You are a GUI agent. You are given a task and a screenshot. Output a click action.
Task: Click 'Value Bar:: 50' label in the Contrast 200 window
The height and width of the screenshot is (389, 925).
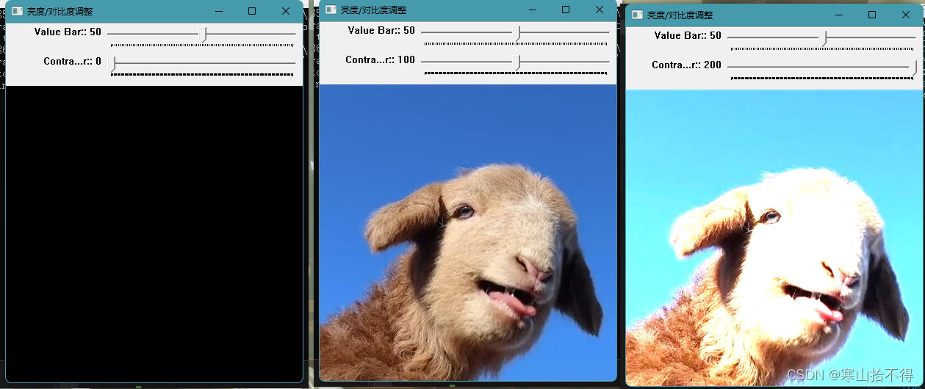(x=688, y=35)
